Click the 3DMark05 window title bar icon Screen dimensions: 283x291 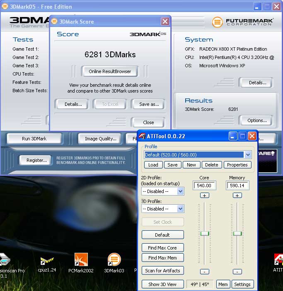pyautogui.click(x=5, y=7)
